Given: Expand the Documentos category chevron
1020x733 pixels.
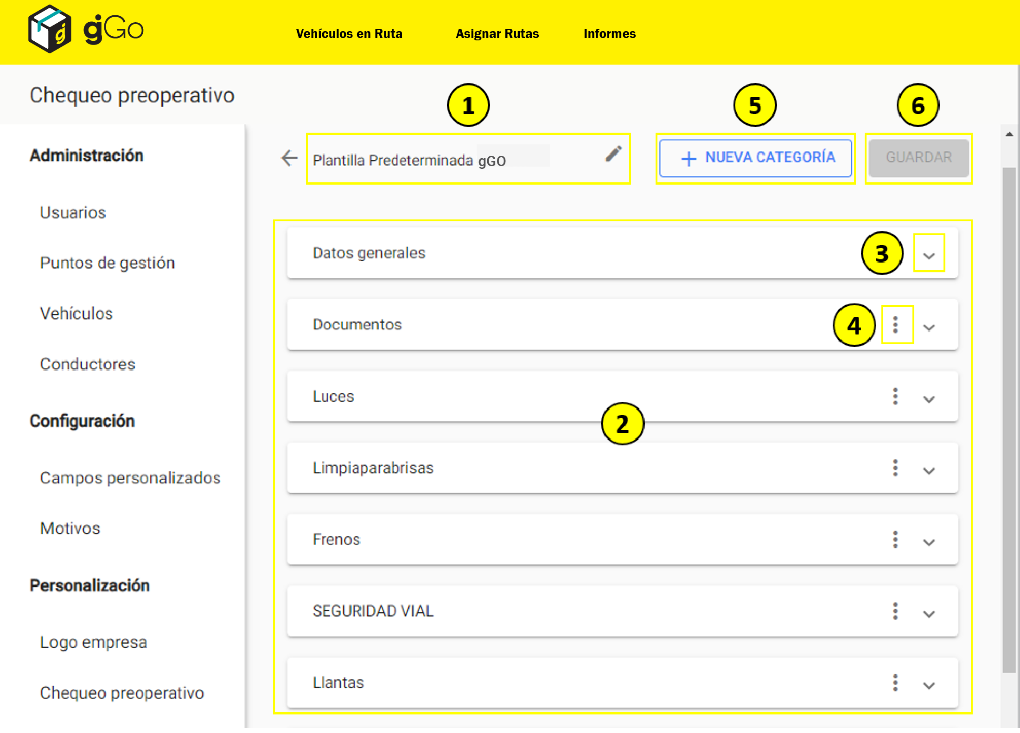Looking at the screenshot, I should coord(929,327).
